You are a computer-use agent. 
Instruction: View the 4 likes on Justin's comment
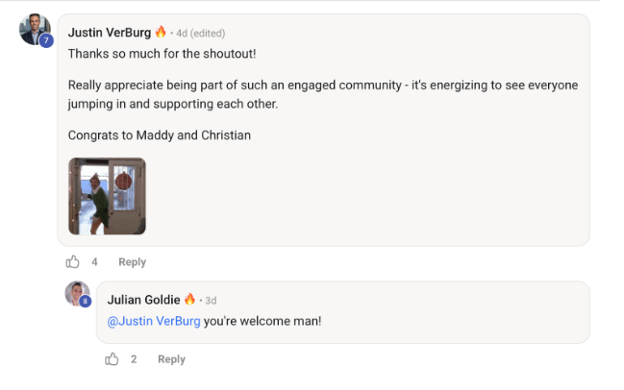[x=94, y=262]
